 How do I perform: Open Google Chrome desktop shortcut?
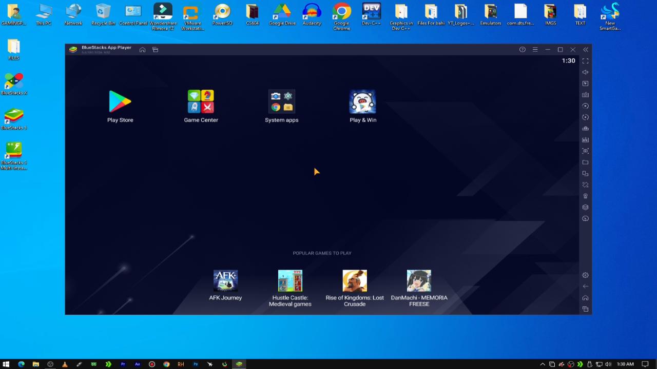tap(341, 17)
